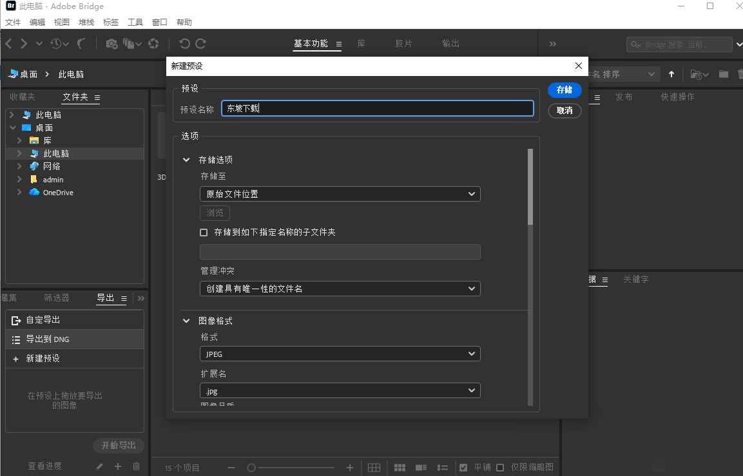Select the 文件夹 panel tab
Viewport: 743px width, 476px height.
pos(75,97)
